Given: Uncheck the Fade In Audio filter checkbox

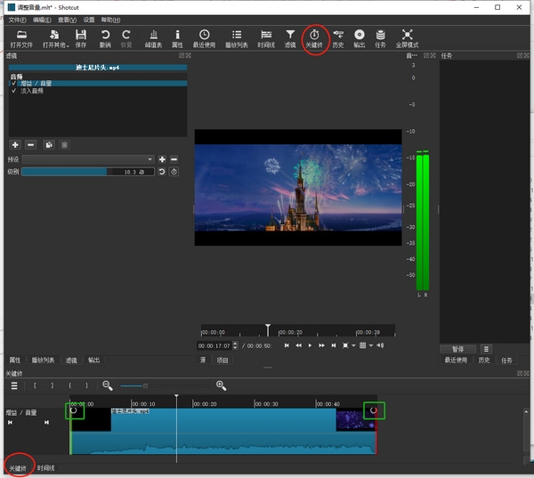Looking at the screenshot, I should (x=13, y=90).
